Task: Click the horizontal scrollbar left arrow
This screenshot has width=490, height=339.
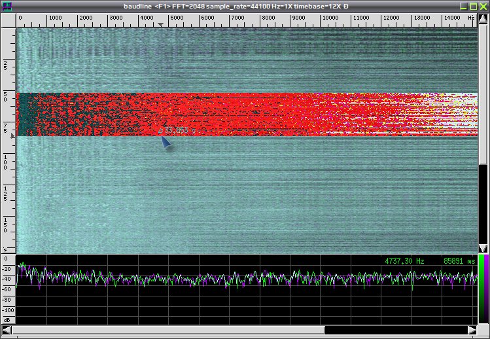Action: [x=7, y=330]
